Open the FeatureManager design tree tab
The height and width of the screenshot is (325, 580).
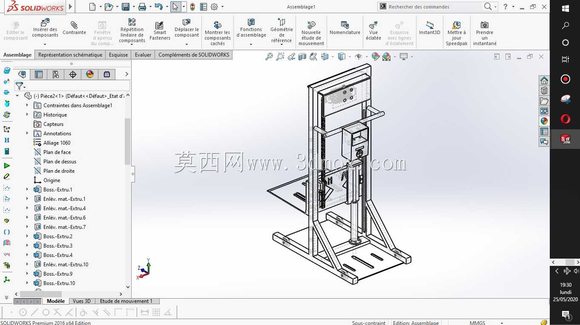point(22,74)
